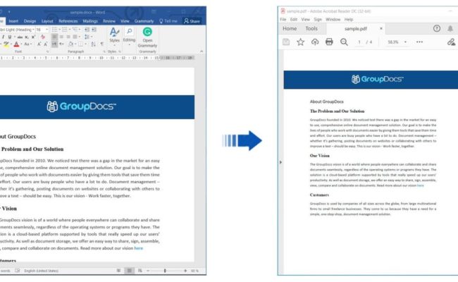The width and height of the screenshot is (458, 282).
Task: Open the Window menu in Acrobat Reader
Action: pyautogui.click(x=333, y=19)
